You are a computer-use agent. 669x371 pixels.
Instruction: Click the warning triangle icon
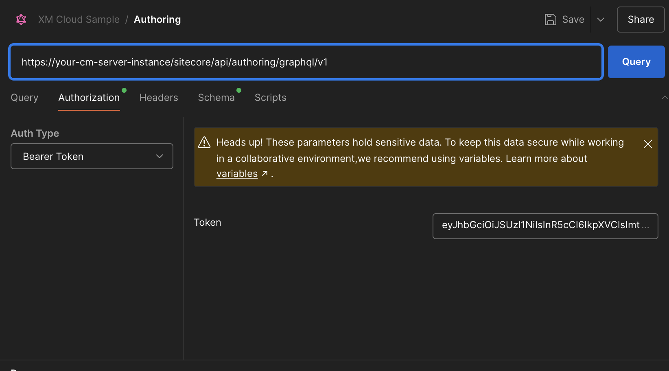[x=204, y=142]
